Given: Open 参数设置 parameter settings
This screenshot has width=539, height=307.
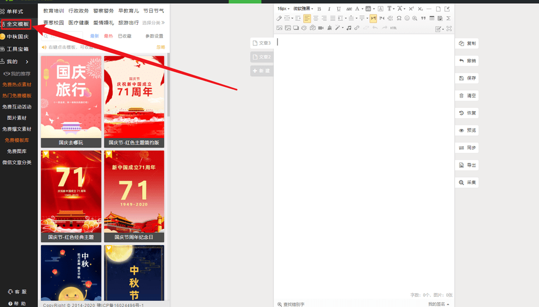Looking at the screenshot, I should [154, 36].
